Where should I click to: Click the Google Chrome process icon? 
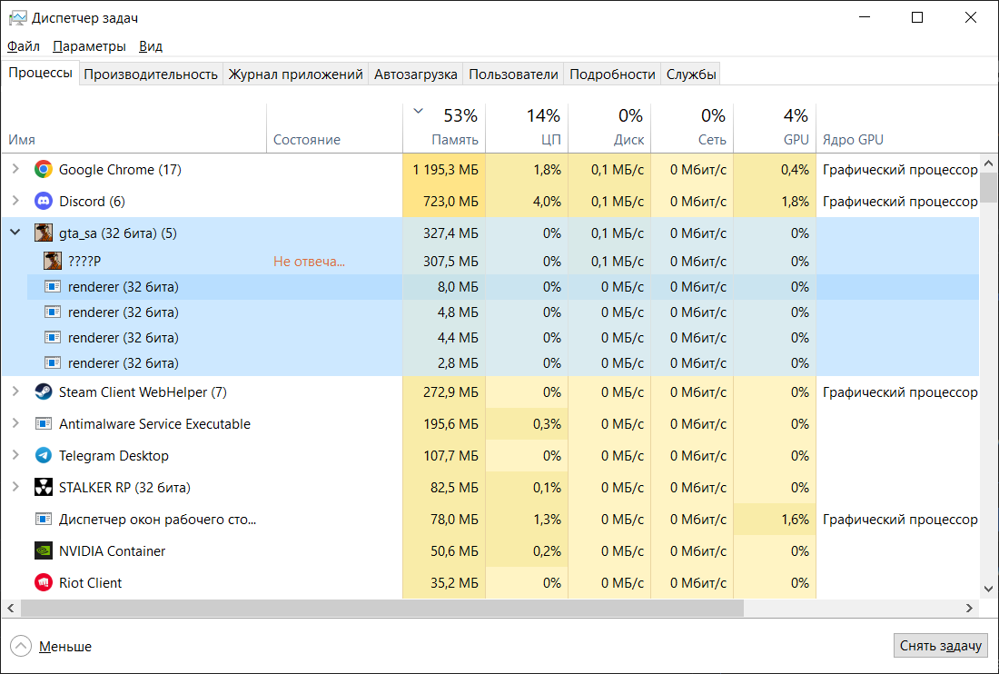pyautogui.click(x=44, y=170)
